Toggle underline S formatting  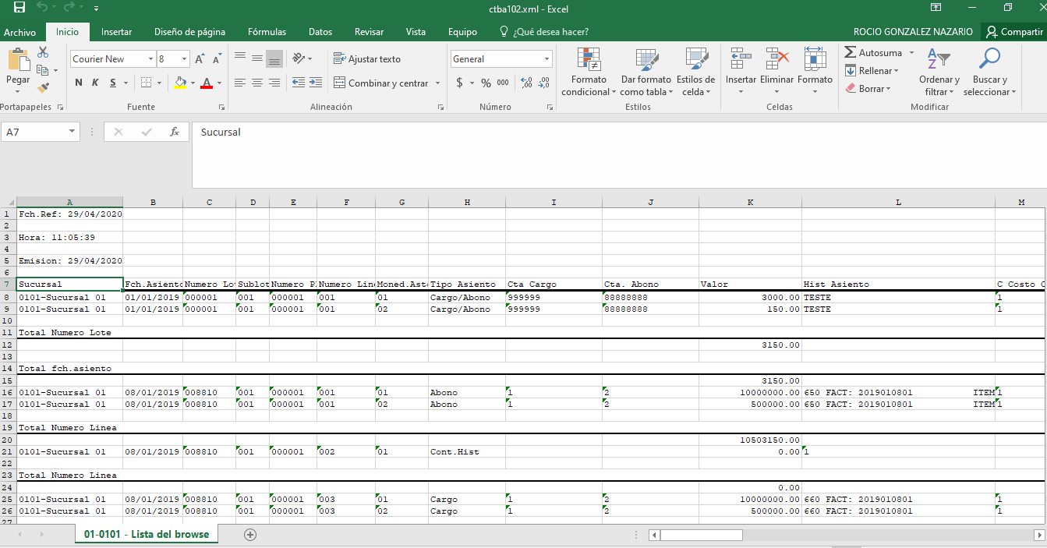114,83
